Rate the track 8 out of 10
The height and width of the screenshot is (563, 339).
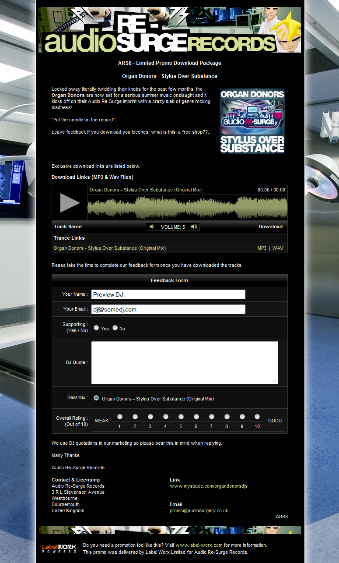click(227, 417)
